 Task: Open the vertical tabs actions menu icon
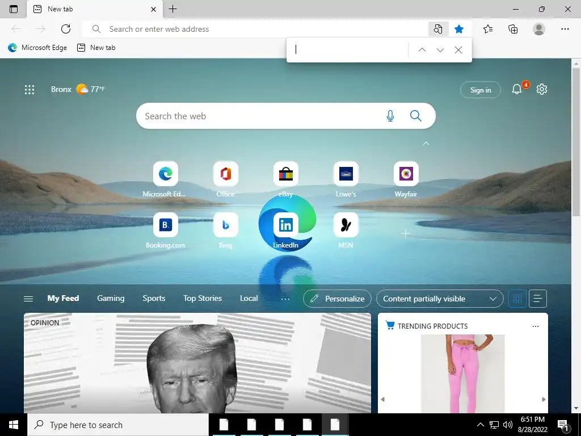[x=14, y=9]
